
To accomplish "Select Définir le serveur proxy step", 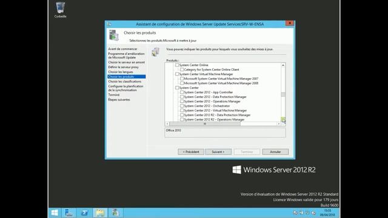I will (123, 67).
